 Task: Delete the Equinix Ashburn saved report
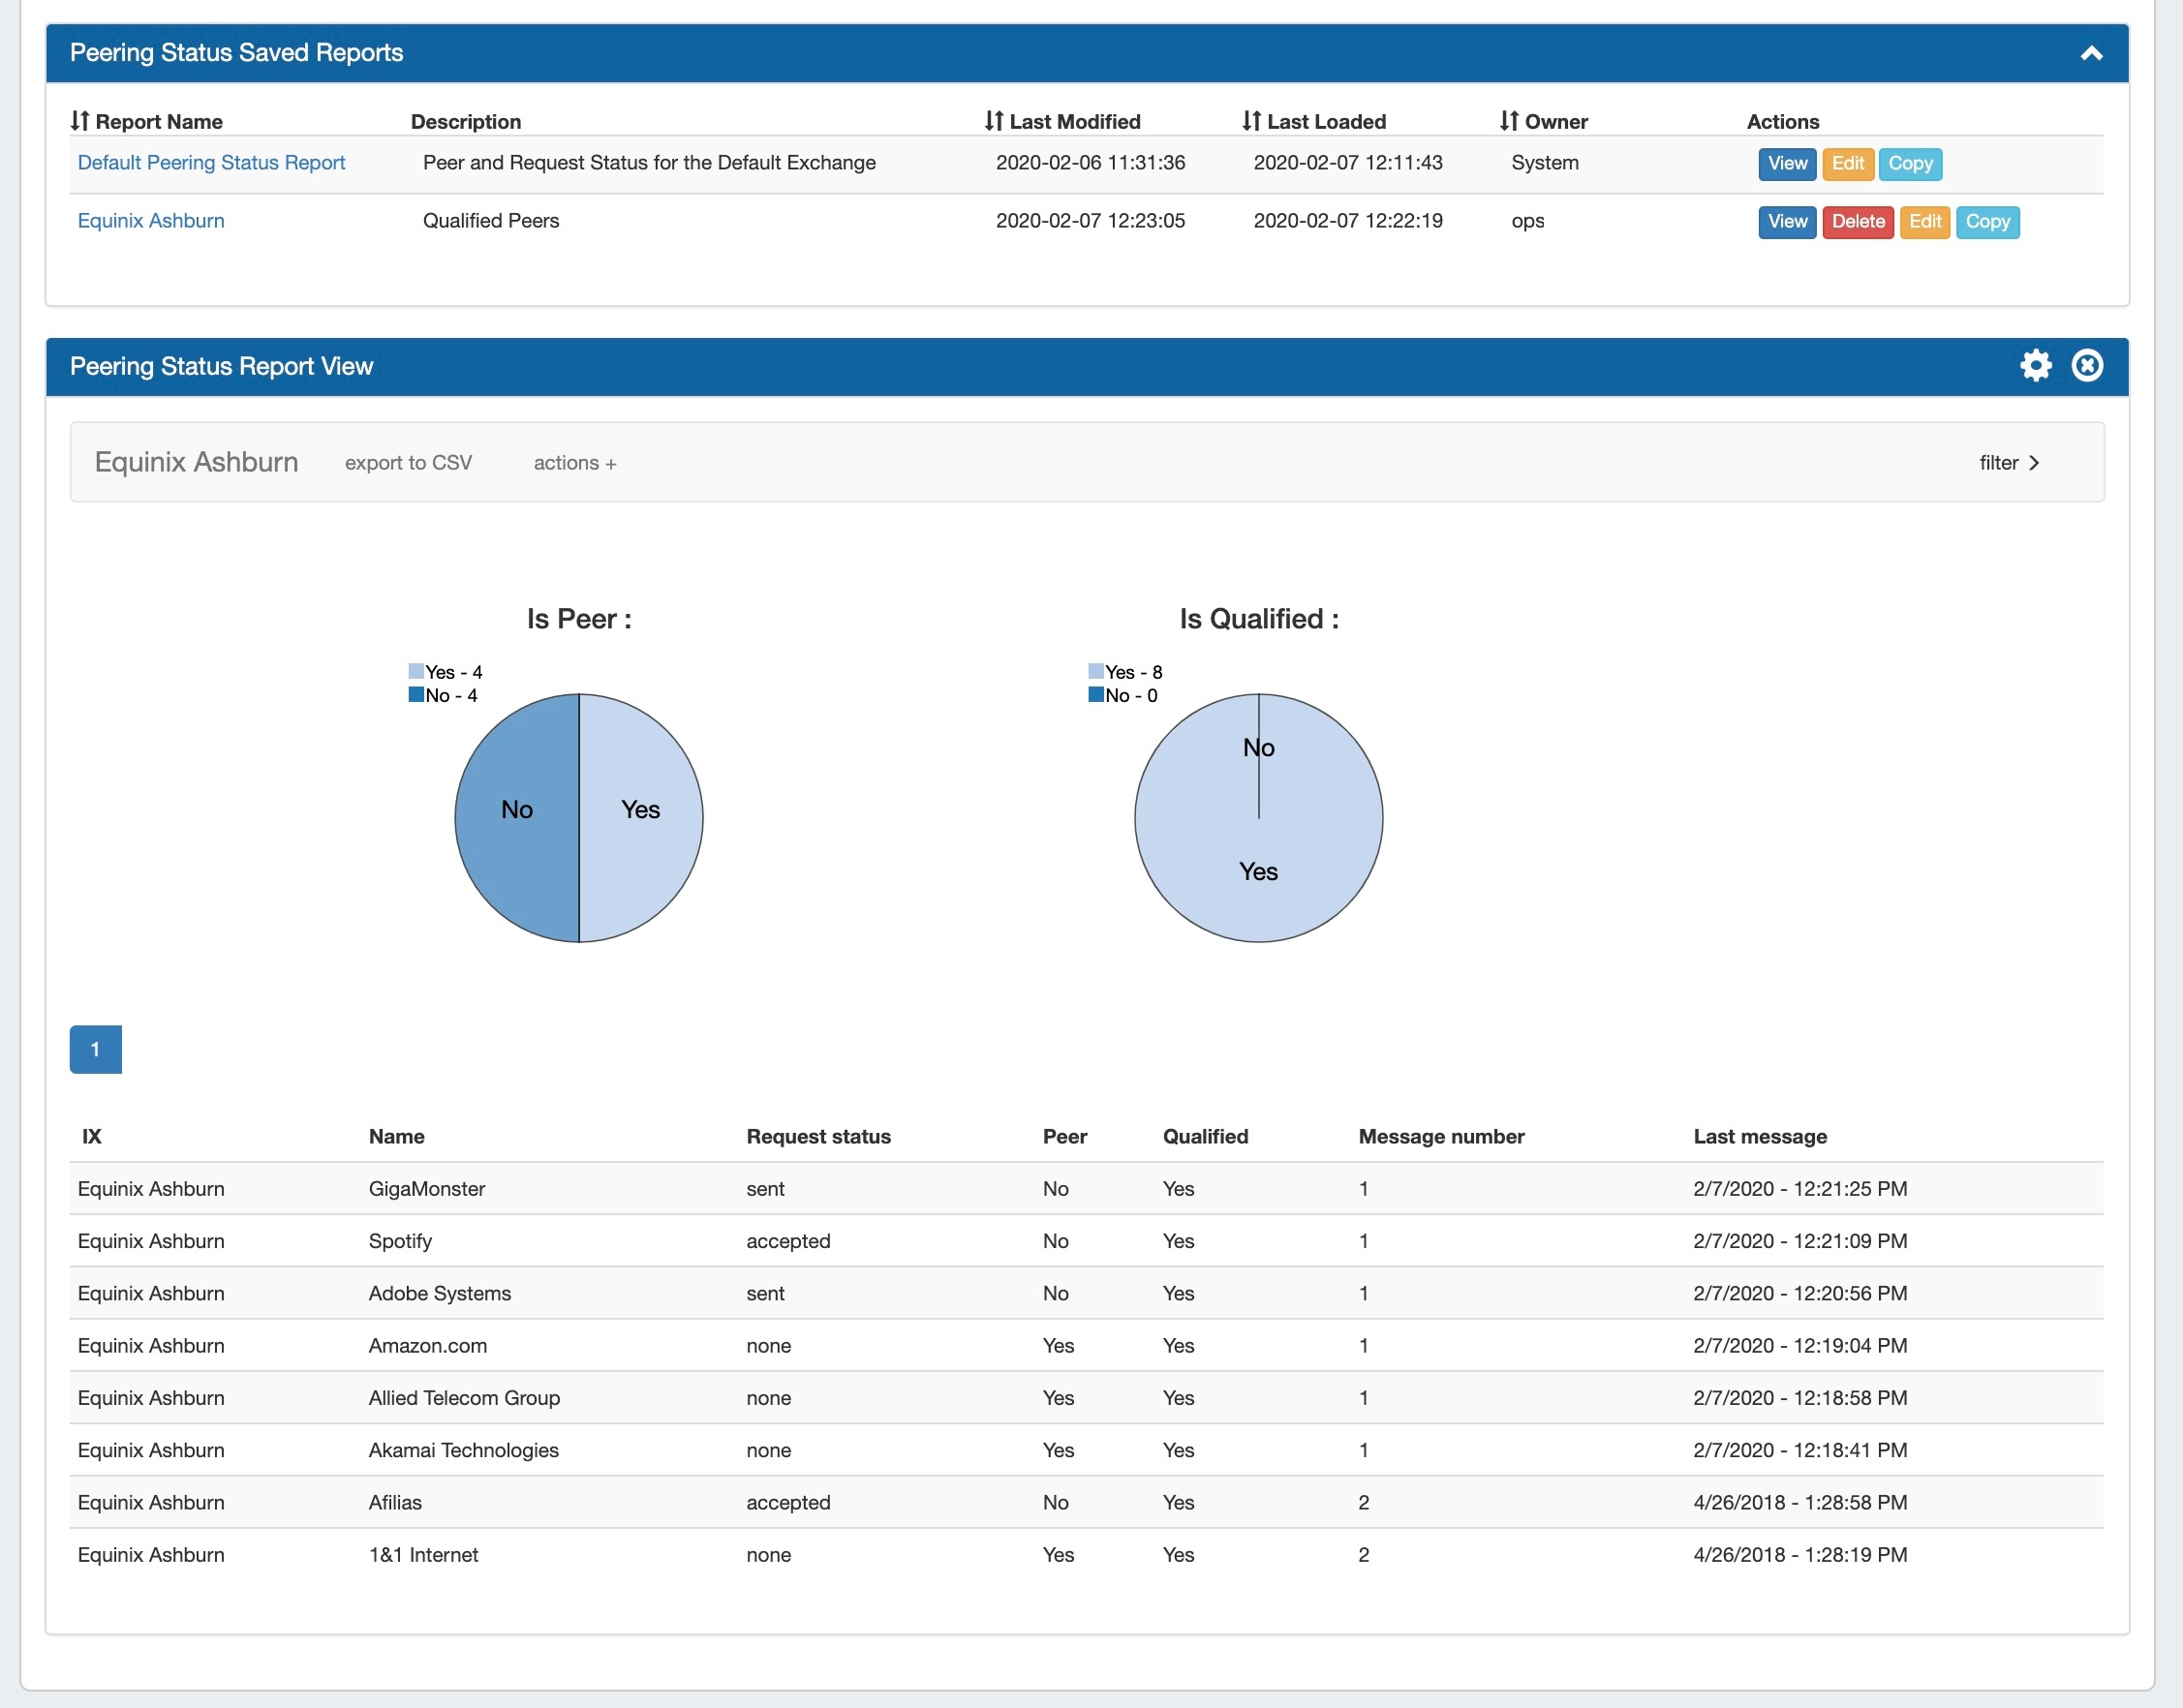coord(1857,222)
